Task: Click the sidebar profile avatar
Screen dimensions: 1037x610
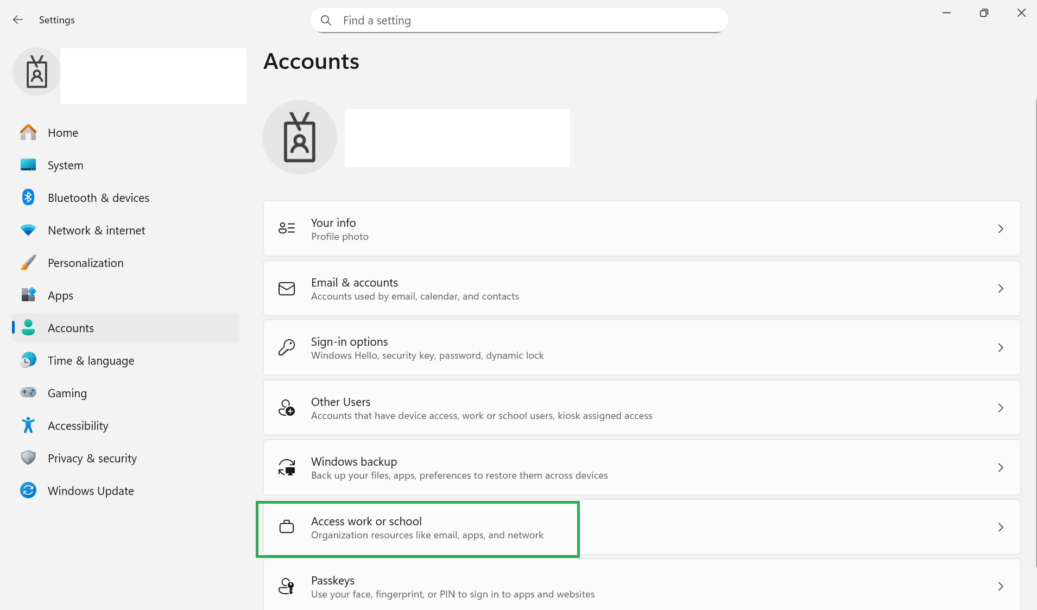Action: (x=37, y=72)
